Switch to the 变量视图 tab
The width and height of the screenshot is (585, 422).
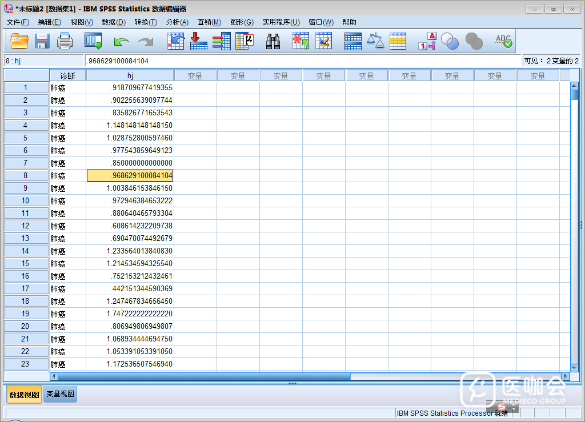(x=60, y=394)
